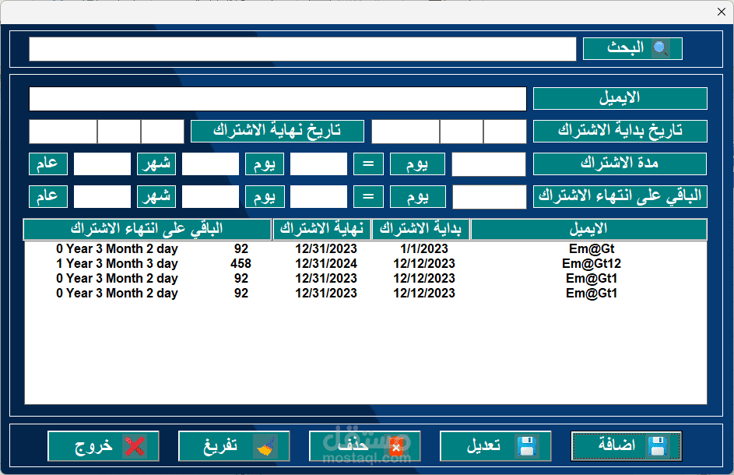Click الايميل list column header
Viewport: 734px width, 475px height.
(x=588, y=230)
